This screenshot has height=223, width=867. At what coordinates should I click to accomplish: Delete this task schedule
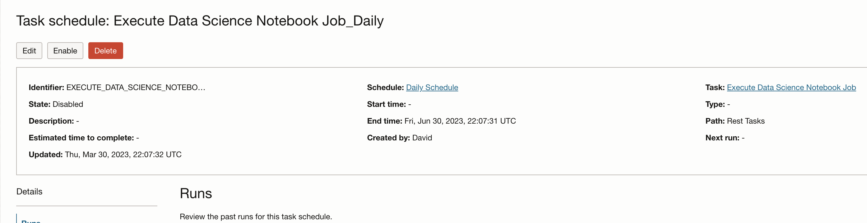click(105, 50)
